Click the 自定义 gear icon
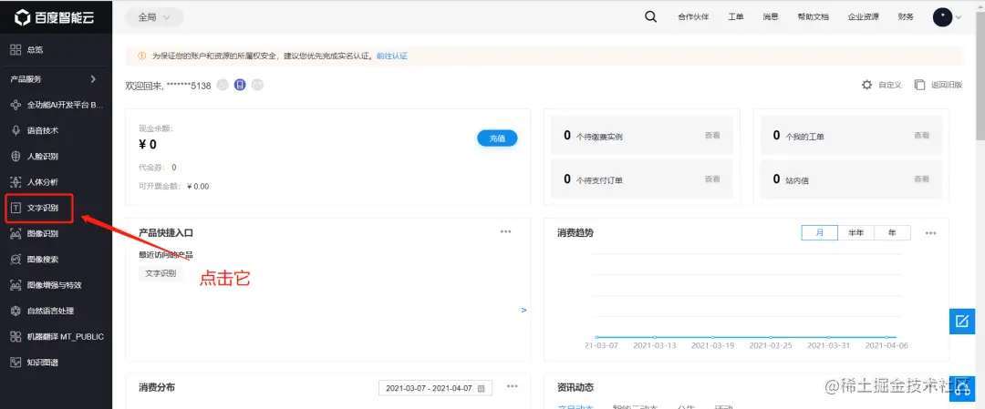The image size is (985, 409). (x=867, y=85)
